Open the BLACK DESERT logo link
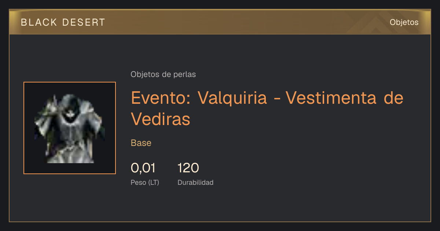Image resolution: width=440 pixels, height=231 pixels. click(x=63, y=22)
